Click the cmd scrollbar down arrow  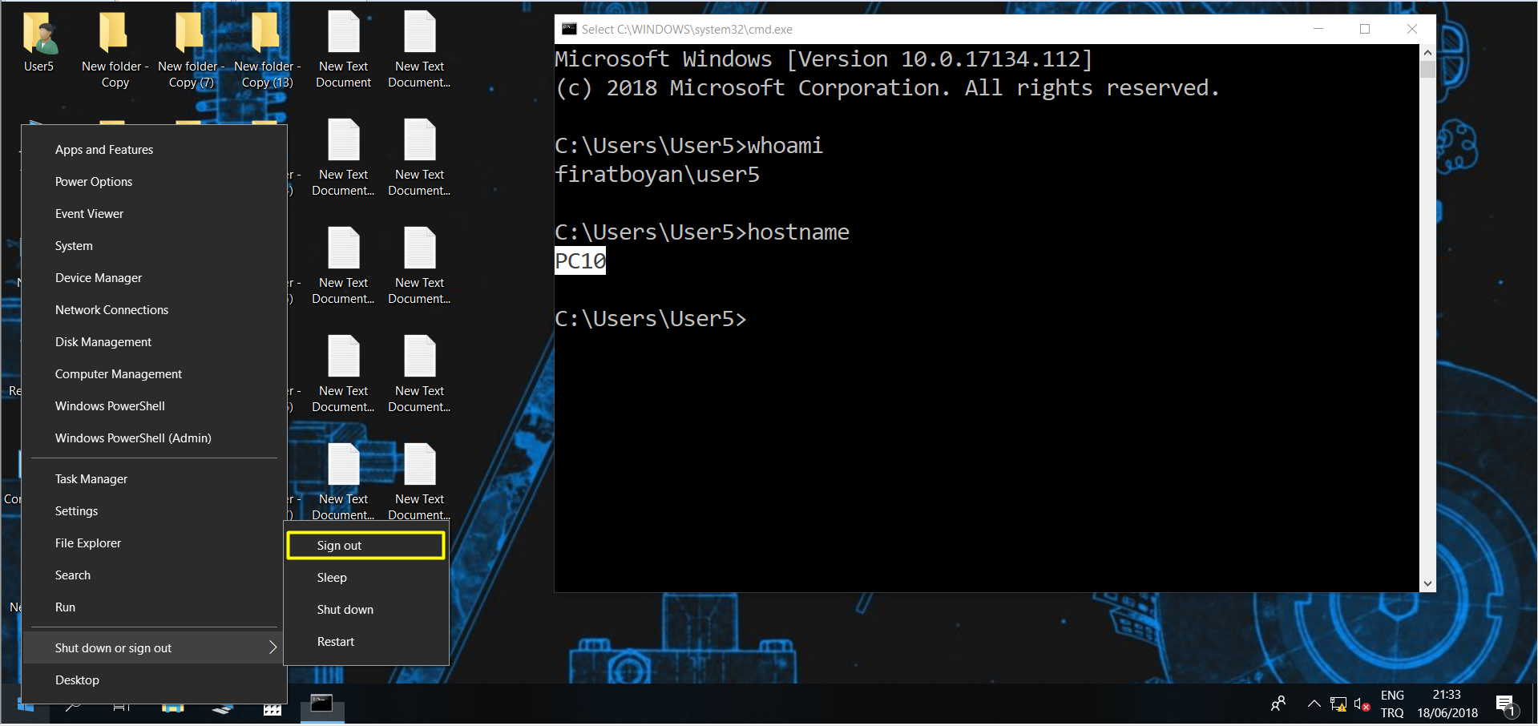click(x=1427, y=584)
